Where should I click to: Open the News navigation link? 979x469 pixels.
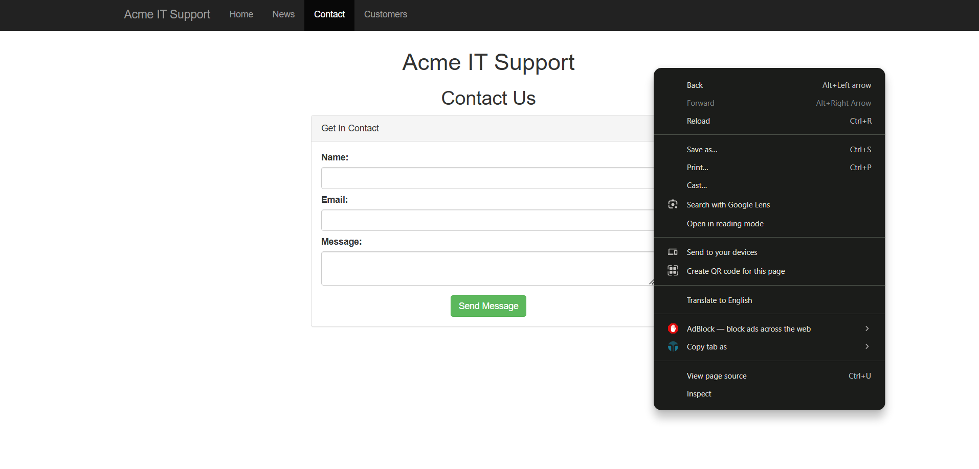coord(283,14)
